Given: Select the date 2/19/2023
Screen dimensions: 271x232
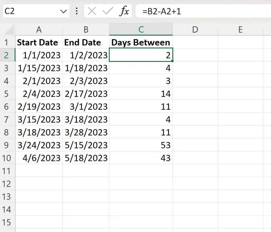Looking at the screenshot, I should coord(39,106).
